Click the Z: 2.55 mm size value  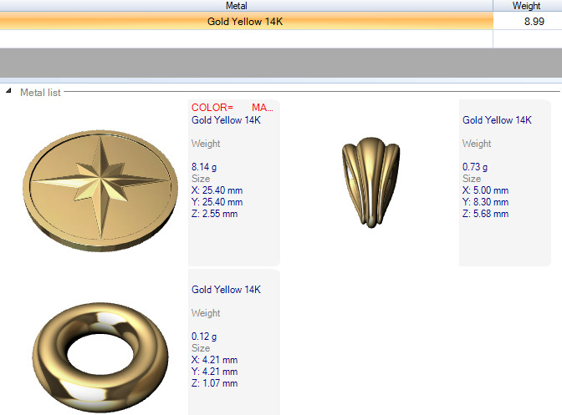coord(214,214)
